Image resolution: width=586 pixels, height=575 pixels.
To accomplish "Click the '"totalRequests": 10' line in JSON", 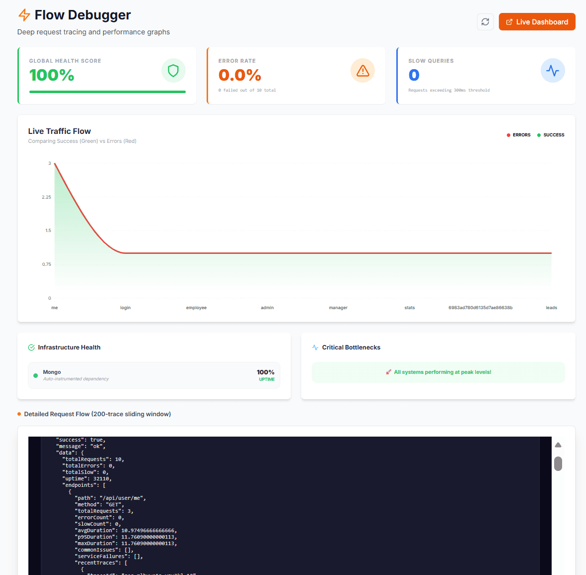I will (93, 459).
